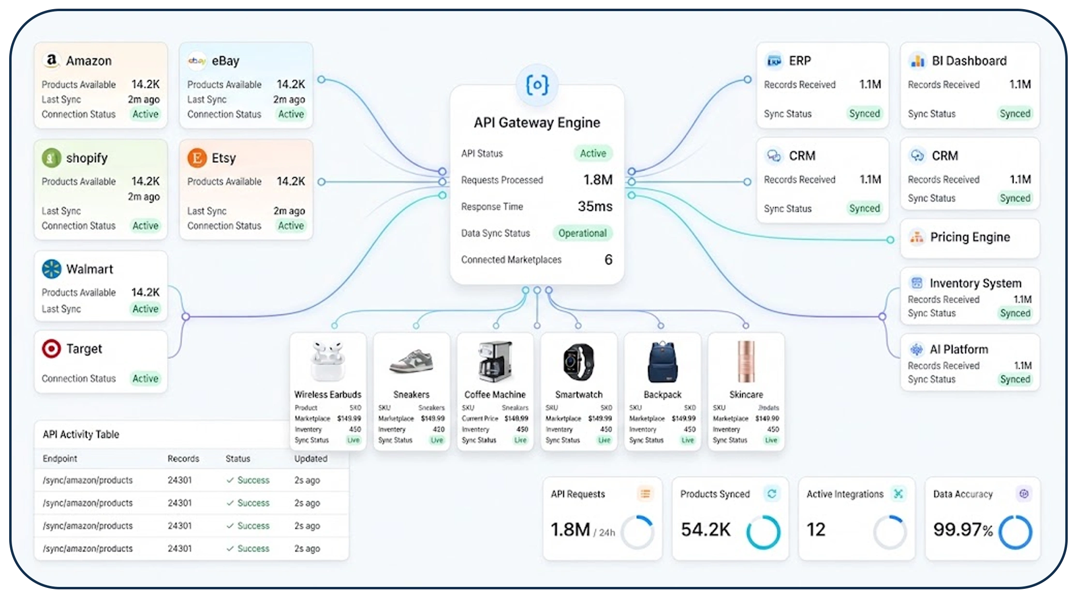This screenshot has height=599, width=1075.
Task: Click the Shopify logo icon
Action: tap(51, 158)
